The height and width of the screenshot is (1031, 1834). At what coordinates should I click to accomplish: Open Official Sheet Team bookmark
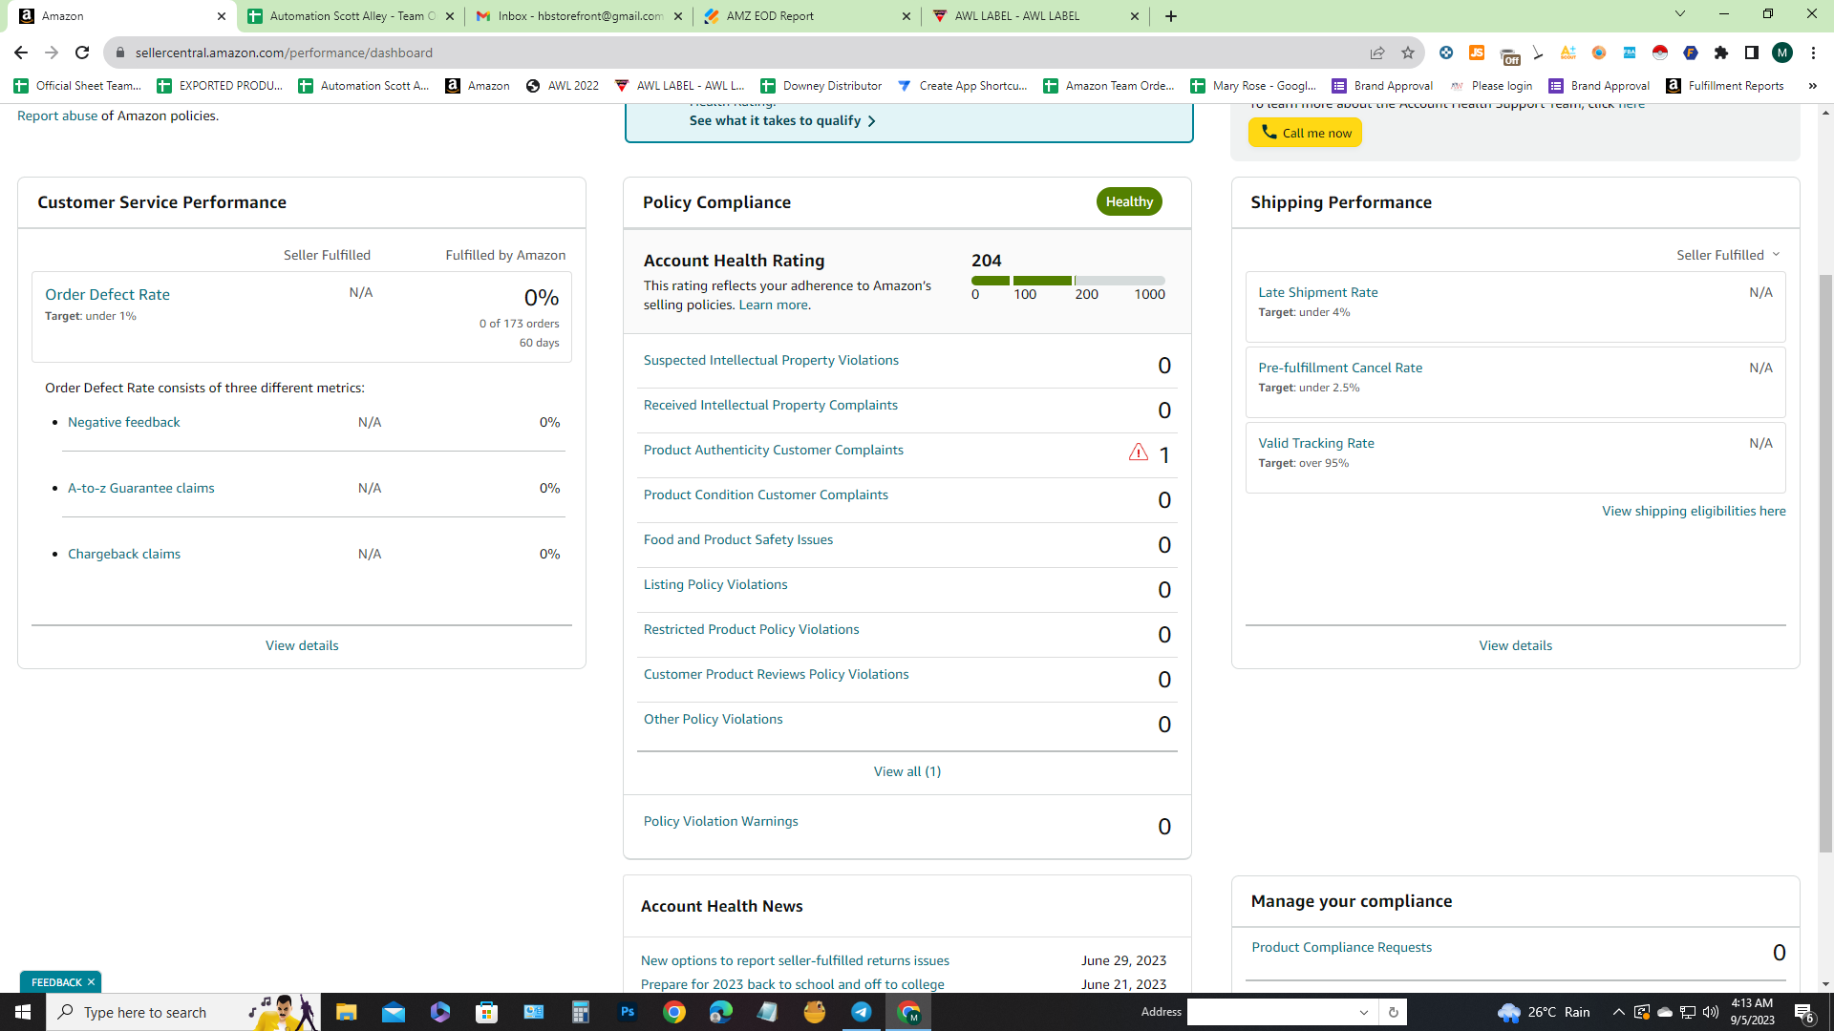point(77,86)
